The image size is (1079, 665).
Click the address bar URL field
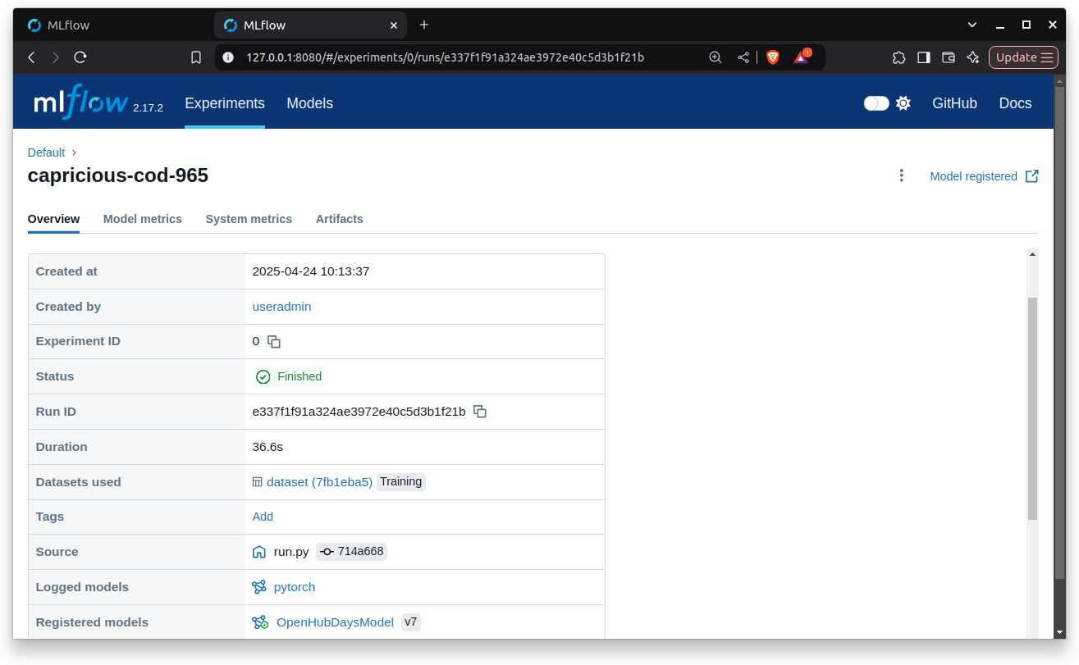pos(445,57)
